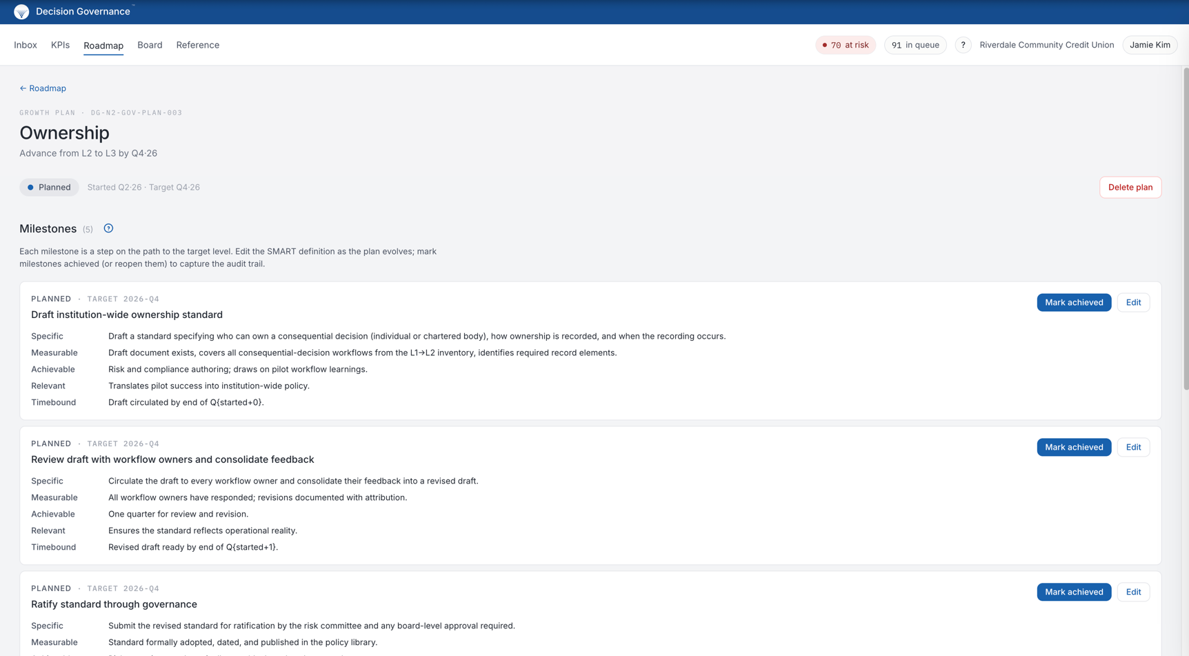This screenshot has height=656, width=1189.
Task: Click 'Standard formally adopted, dated, and published' text
Action: [x=243, y=642]
